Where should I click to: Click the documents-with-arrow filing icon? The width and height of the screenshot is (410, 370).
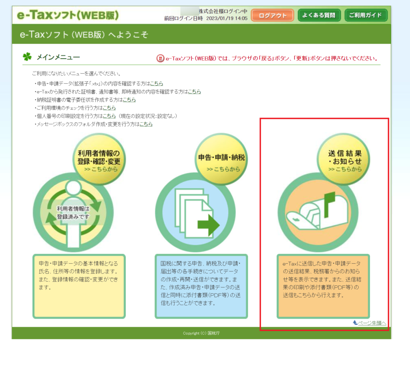[195, 213]
